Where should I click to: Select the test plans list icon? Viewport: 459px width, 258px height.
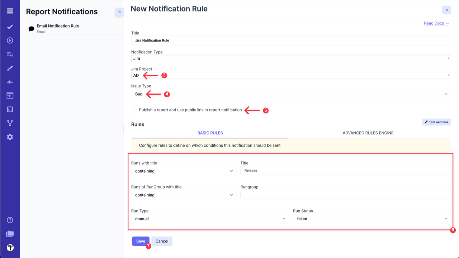(10, 54)
